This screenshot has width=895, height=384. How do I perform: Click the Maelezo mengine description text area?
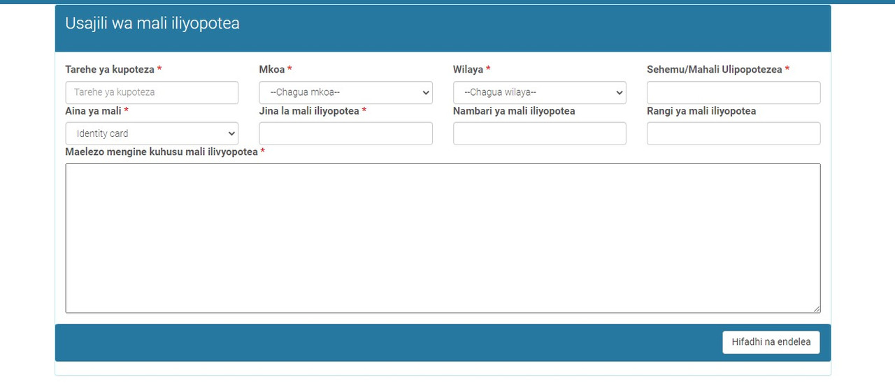[x=443, y=238]
